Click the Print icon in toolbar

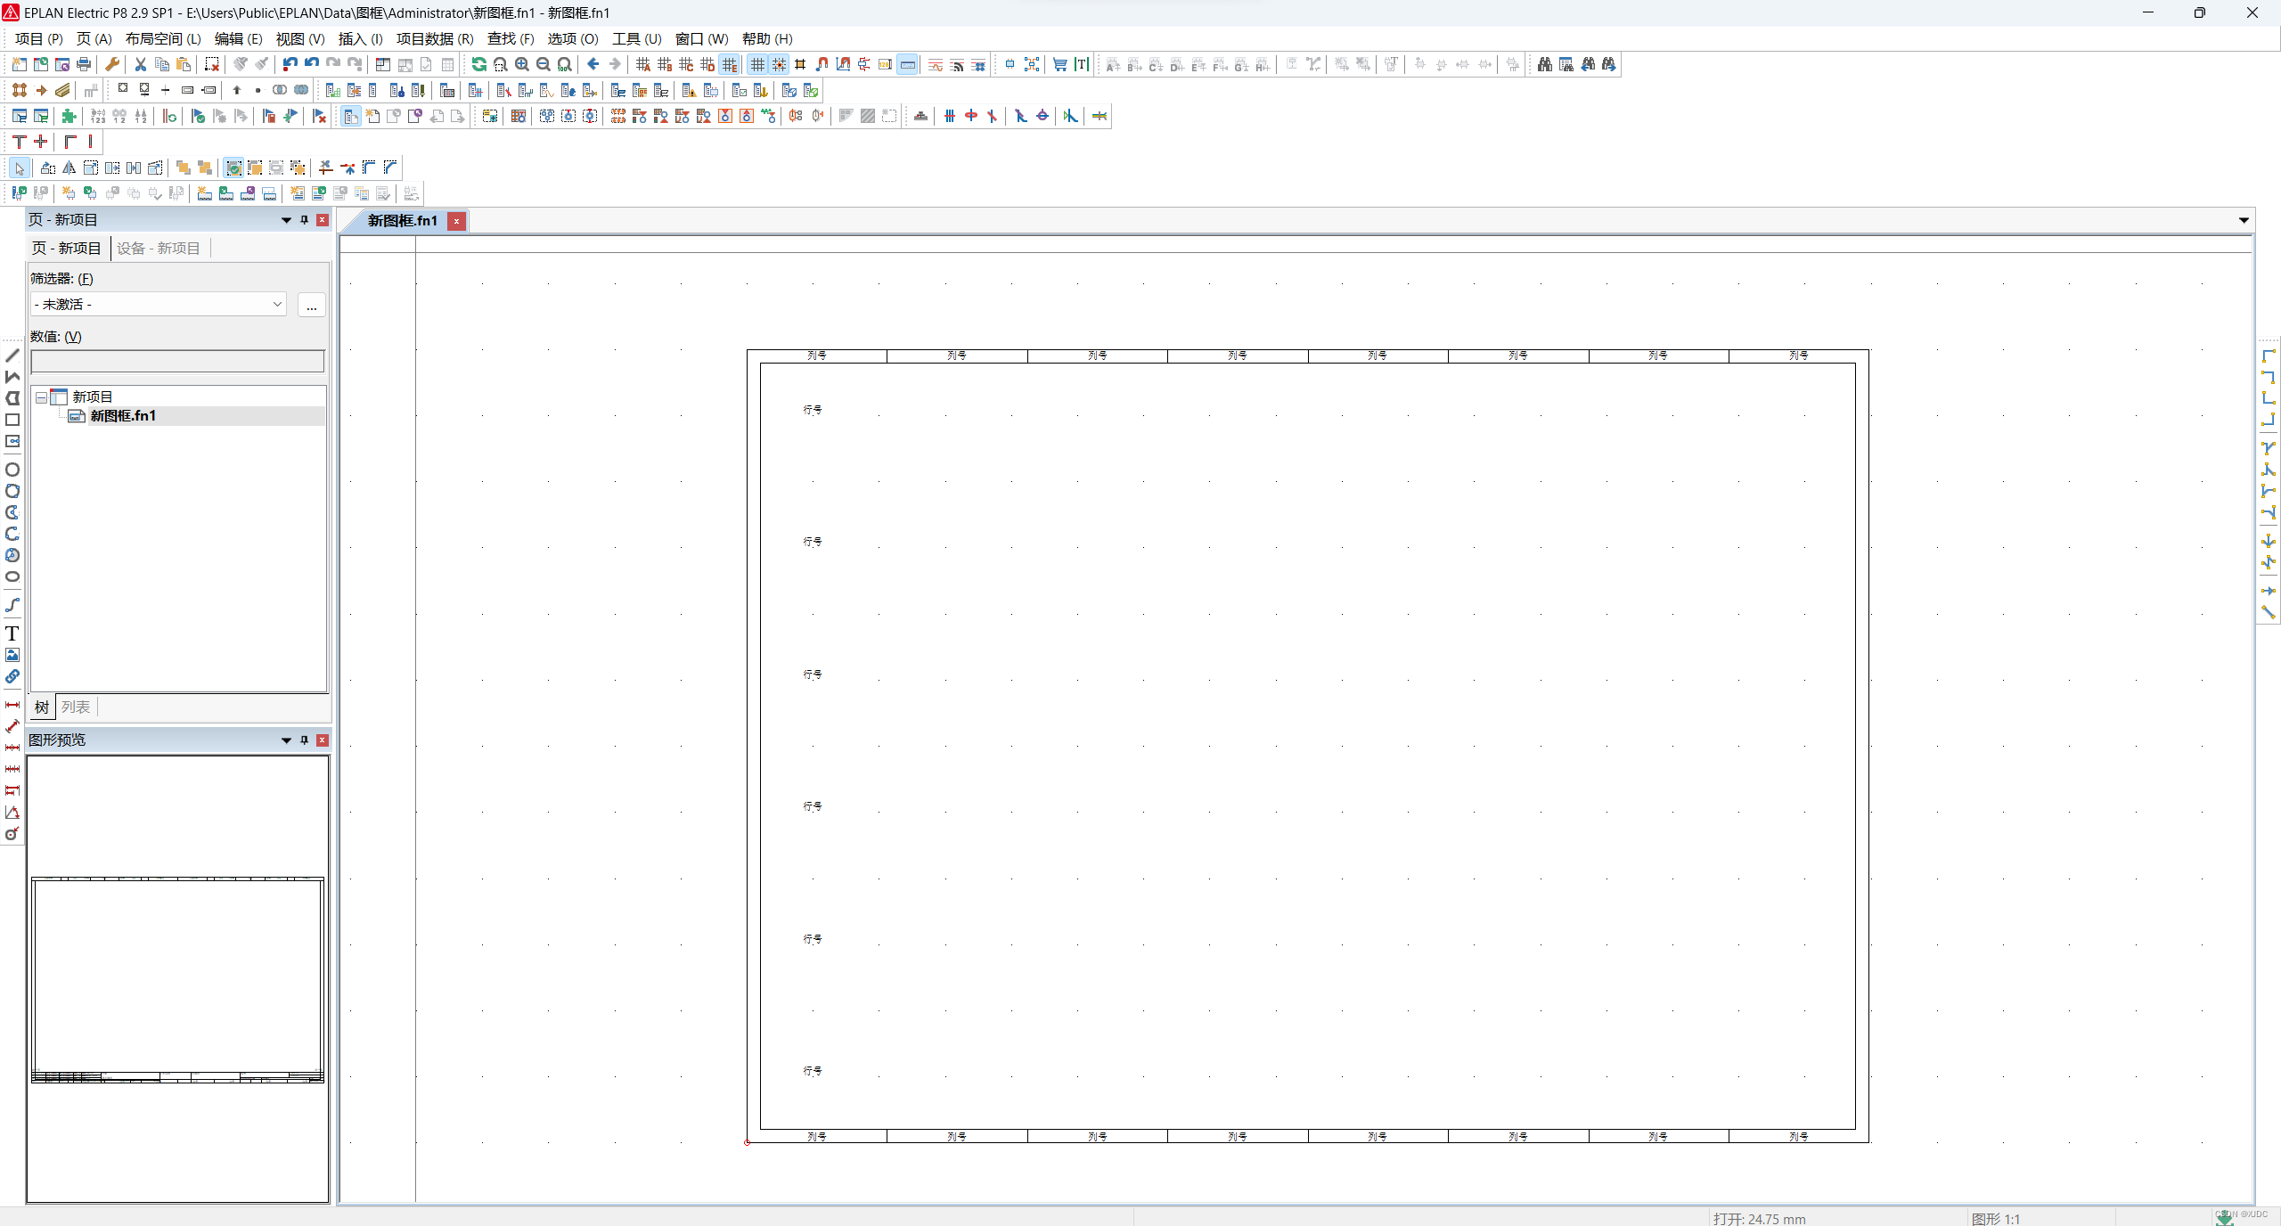click(84, 64)
